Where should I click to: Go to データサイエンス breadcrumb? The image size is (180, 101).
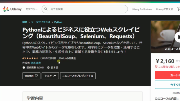pos(40,22)
